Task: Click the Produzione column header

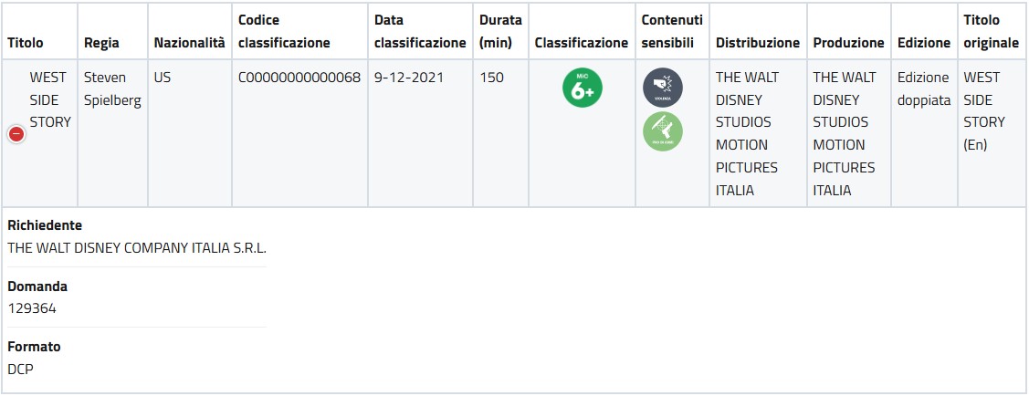Action: coord(848,43)
